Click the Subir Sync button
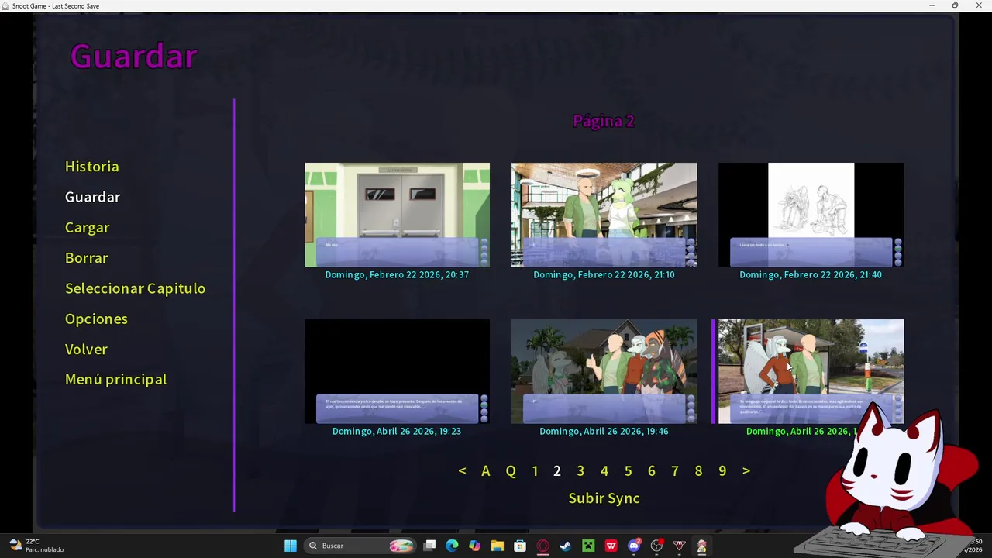This screenshot has height=558, width=992. coord(604,498)
